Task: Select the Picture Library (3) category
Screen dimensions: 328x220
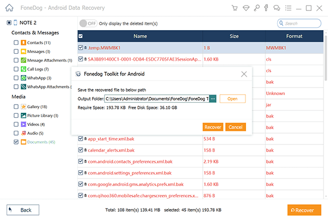Action: pos(43,116)
